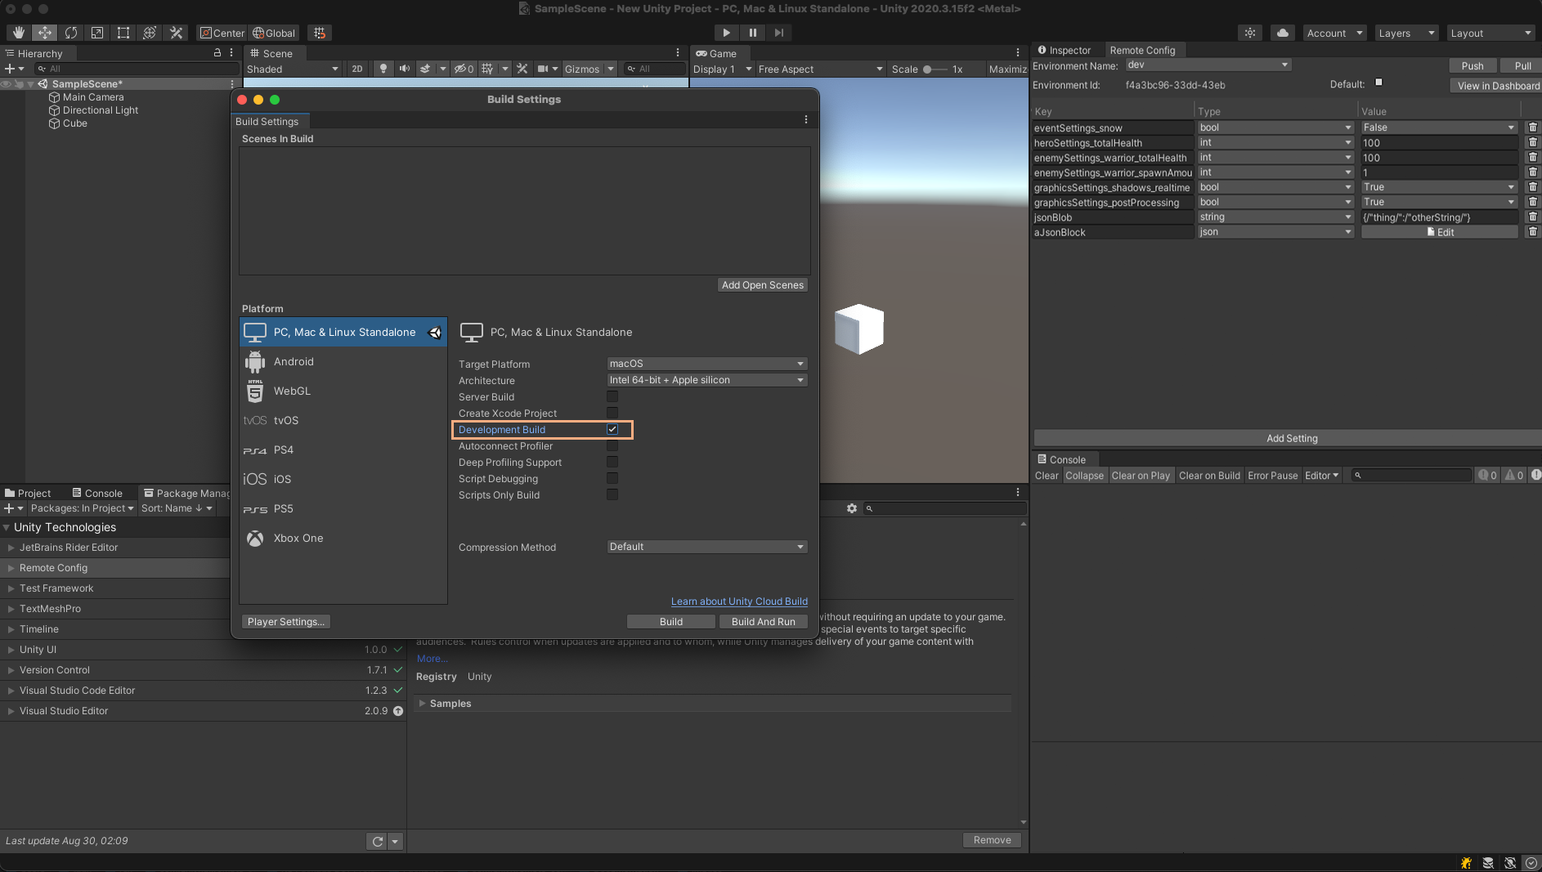Open the Target Platform macOS dropdown

705,363
